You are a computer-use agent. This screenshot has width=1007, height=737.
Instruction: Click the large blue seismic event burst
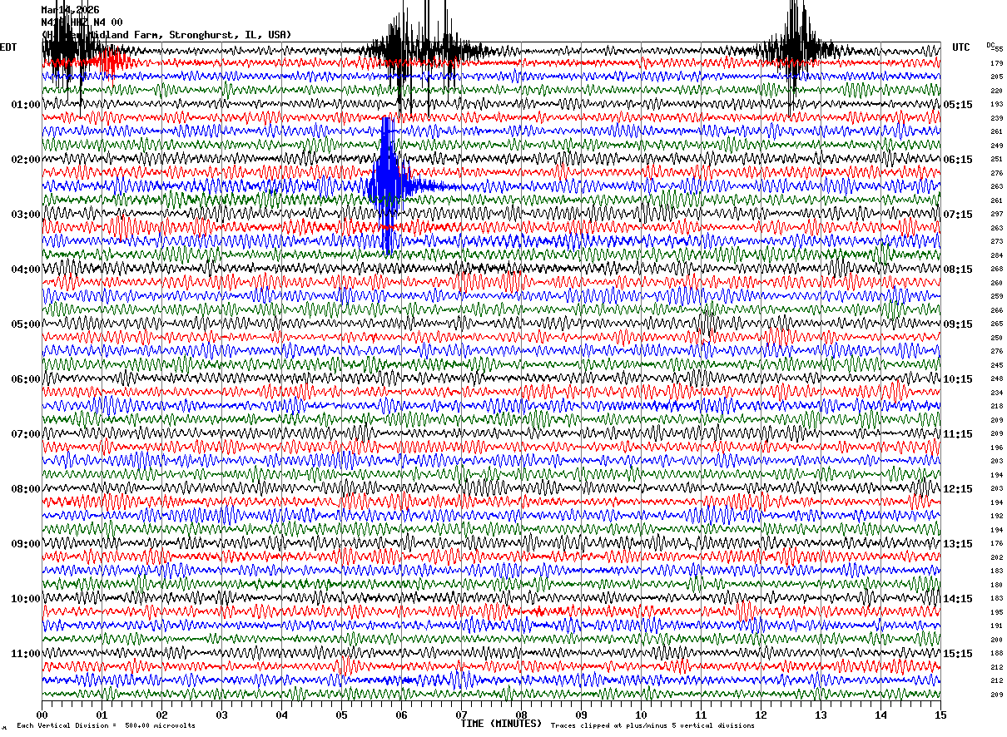pos(387,185)
